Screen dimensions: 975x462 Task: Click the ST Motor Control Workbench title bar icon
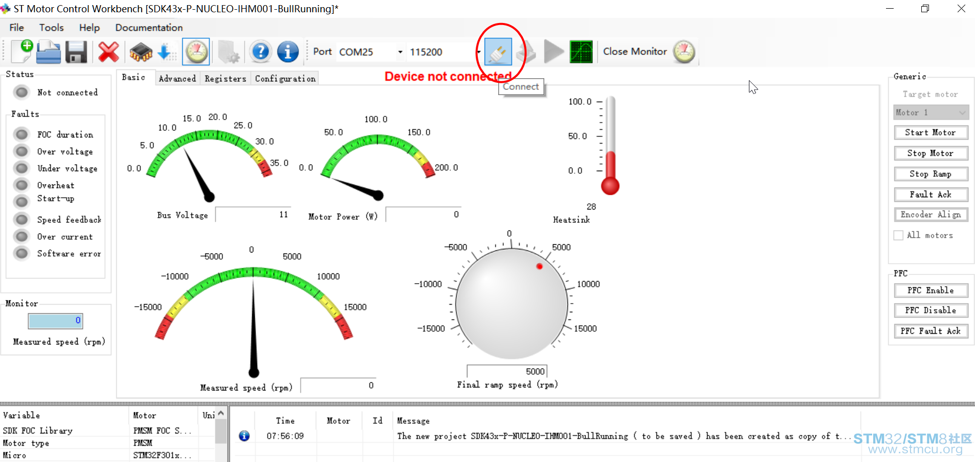(6, 9)
